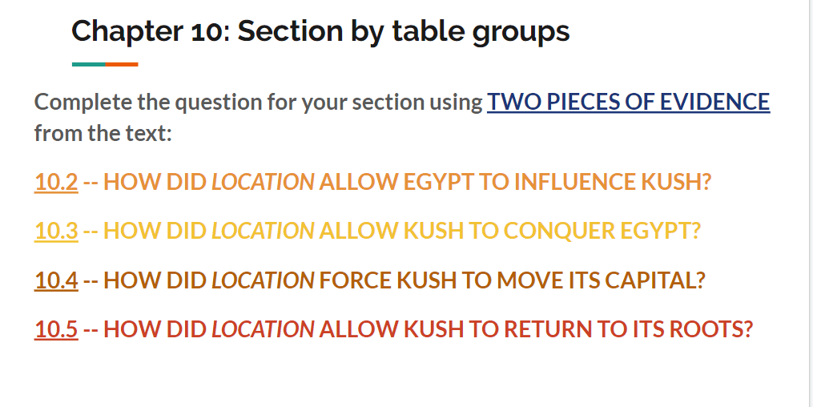Image resolution: width=813 pixels, height=407 pixels.
Task: Open the 10.2 section link
Action: [56, 182]
